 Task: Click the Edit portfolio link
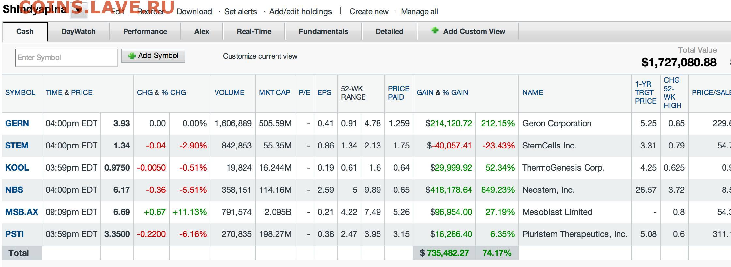coord(118,12)
